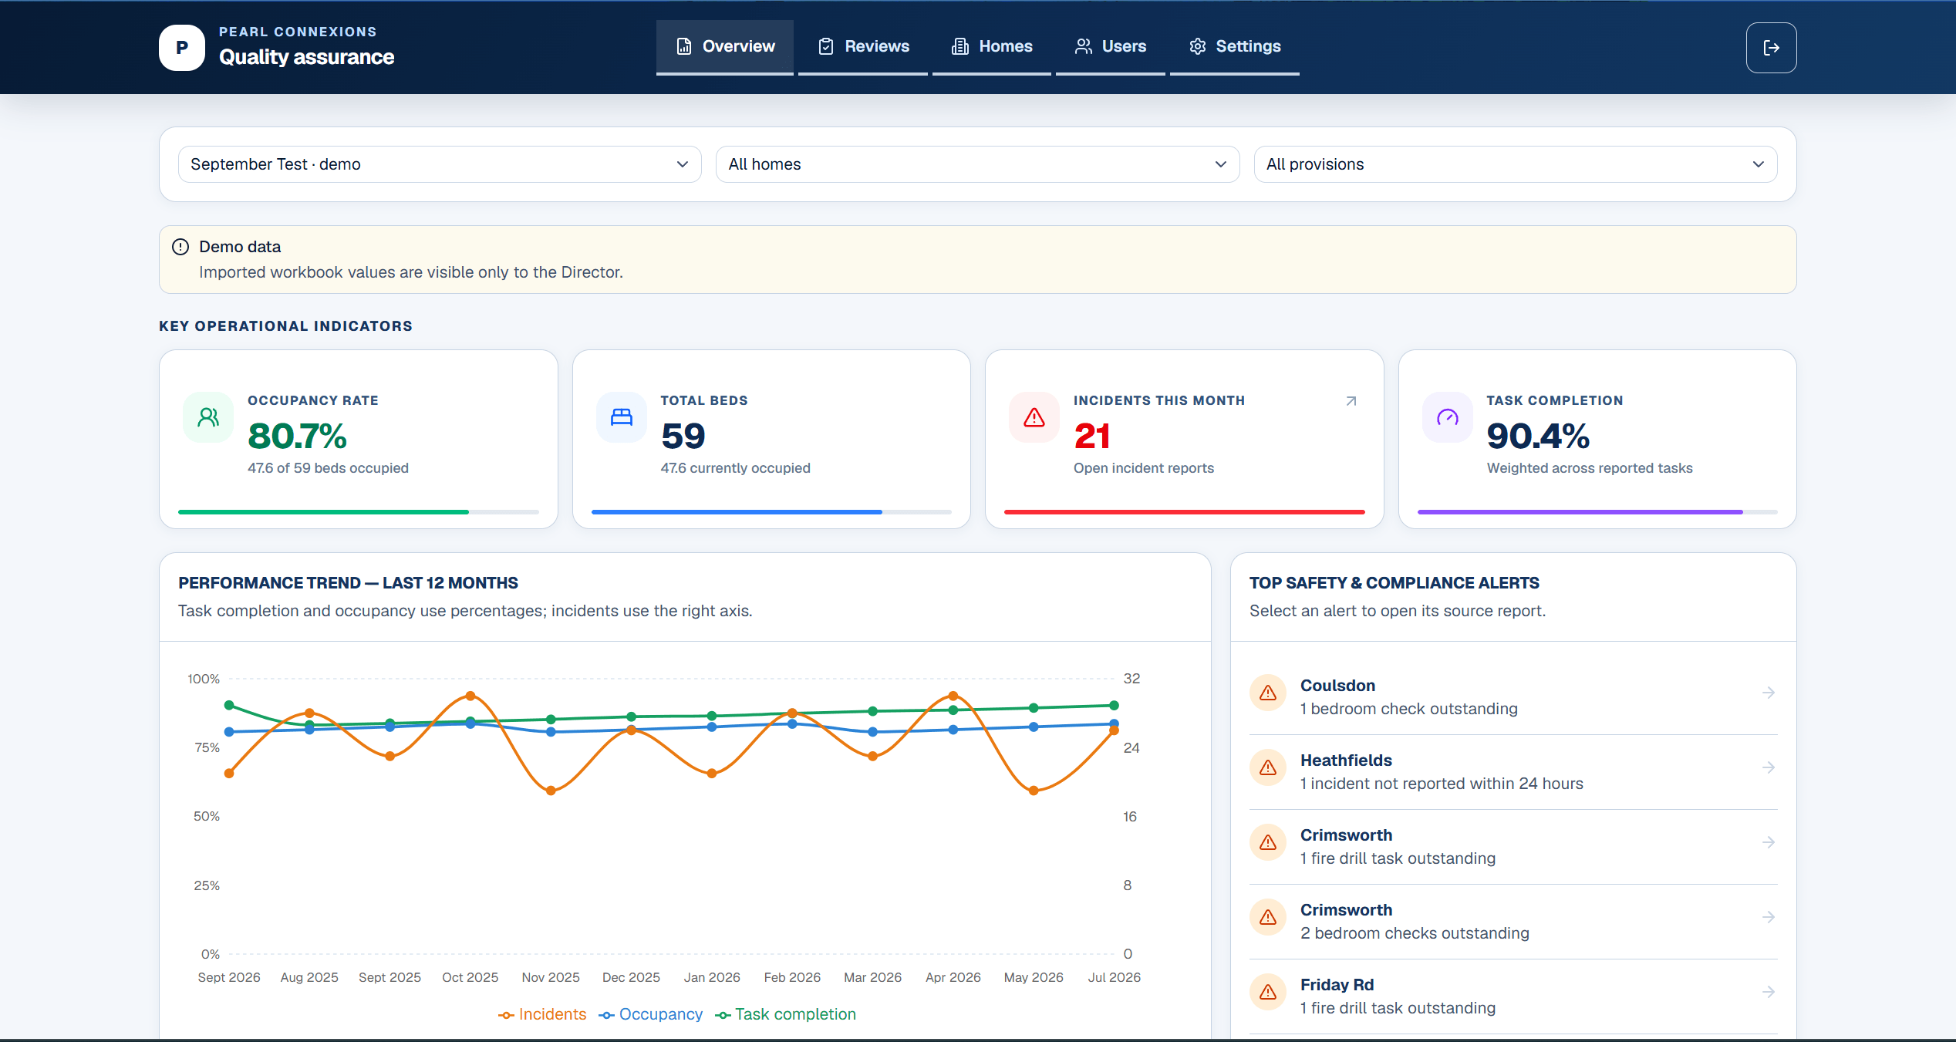Open Coulsdon bedroom check outstanding alert
Image resolution: width=1956 pixels, height=1042 pixels.
click(1513, 696)
